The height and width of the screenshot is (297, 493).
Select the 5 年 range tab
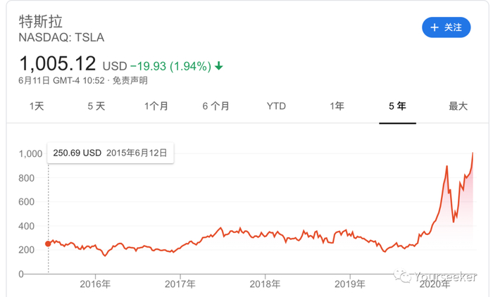tap(397, 106)
